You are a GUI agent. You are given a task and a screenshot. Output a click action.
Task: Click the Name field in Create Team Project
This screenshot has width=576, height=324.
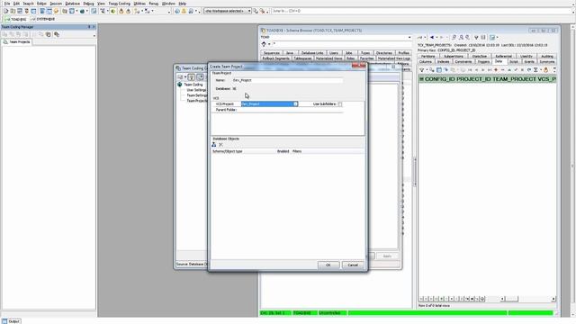click(x=287, y=80)
